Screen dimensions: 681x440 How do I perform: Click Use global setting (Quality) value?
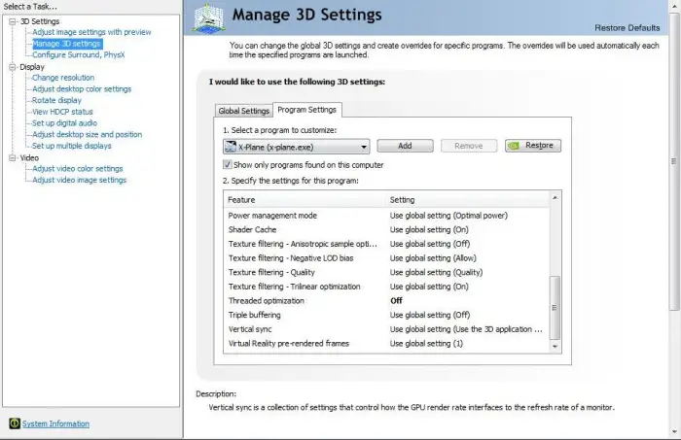click(436, 272)
